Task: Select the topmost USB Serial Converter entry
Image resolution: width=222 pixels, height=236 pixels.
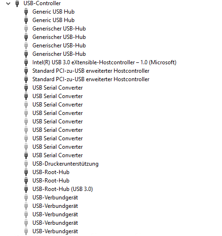Action: (x=58, y=88)
